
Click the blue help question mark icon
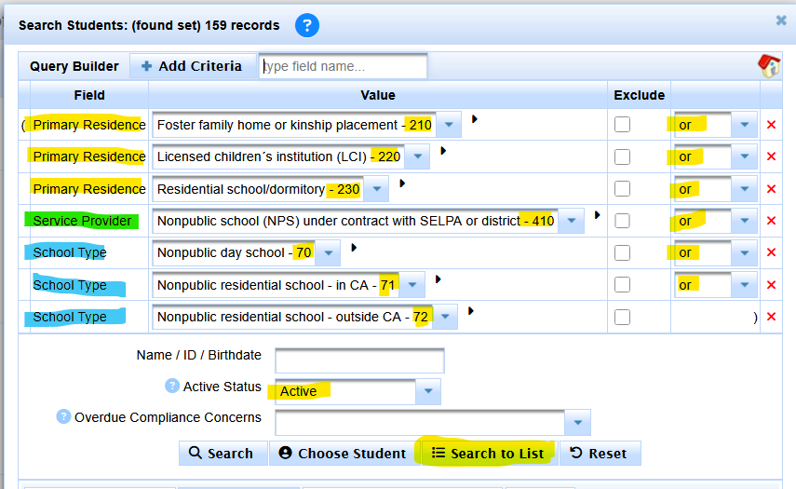(307, 25)
